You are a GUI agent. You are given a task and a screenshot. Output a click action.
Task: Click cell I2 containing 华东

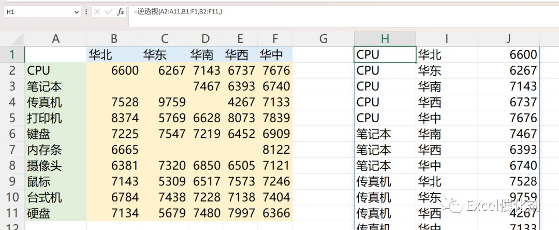click(447, 70)
